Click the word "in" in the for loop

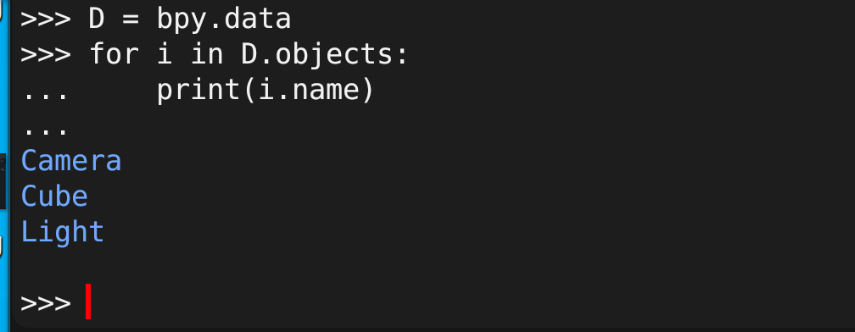coord(207,55)
